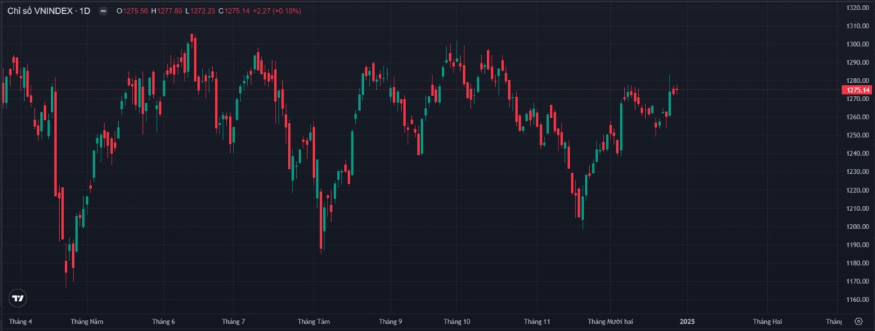Click the 1250.00 price scale label

tap(857, 135)
